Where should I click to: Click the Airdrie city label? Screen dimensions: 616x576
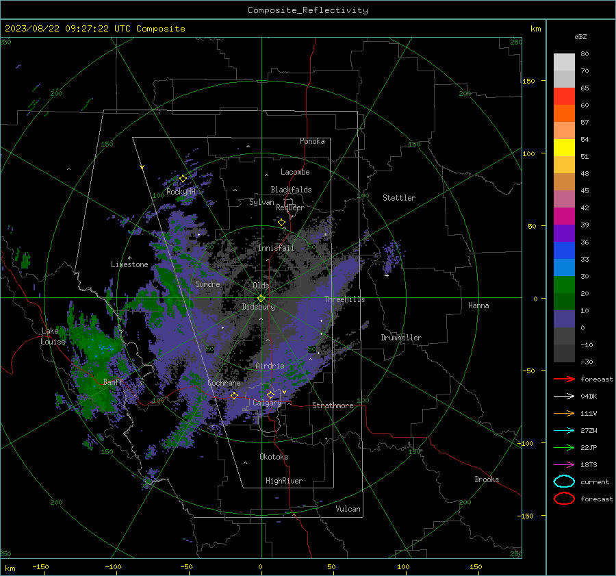click(270, 366)
